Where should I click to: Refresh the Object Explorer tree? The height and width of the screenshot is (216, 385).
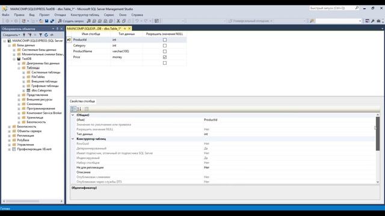46,35
